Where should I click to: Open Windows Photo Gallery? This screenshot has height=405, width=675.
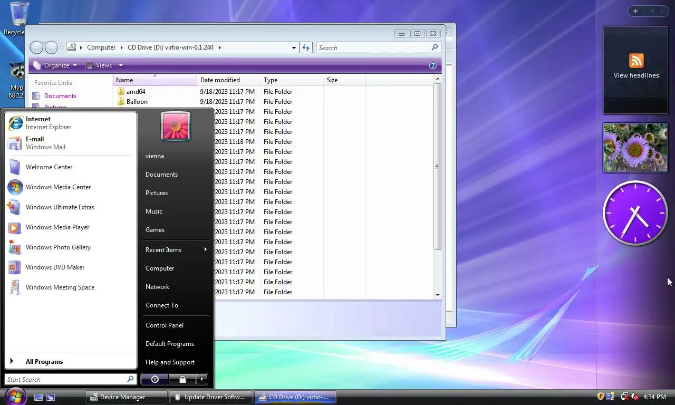(70, 247)
